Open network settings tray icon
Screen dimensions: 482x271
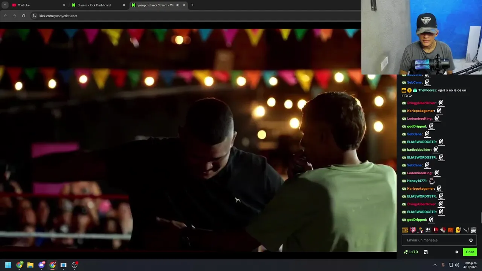pos(450,265)
